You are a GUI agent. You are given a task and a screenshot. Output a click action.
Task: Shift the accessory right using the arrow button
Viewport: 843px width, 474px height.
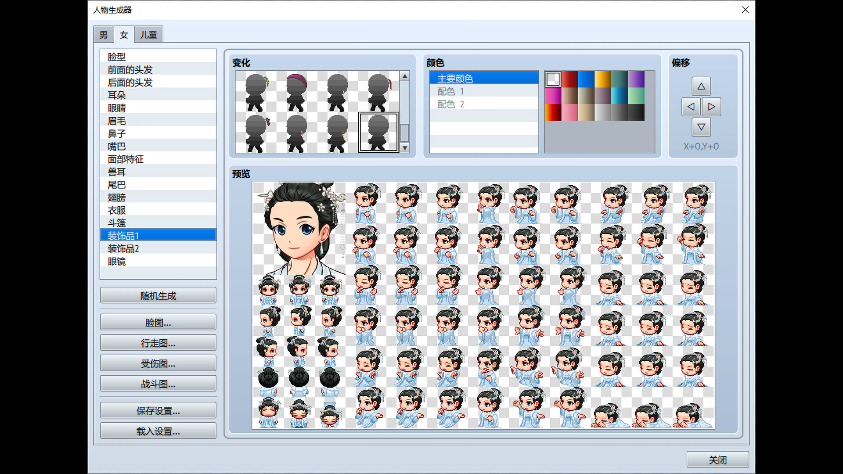712,107
